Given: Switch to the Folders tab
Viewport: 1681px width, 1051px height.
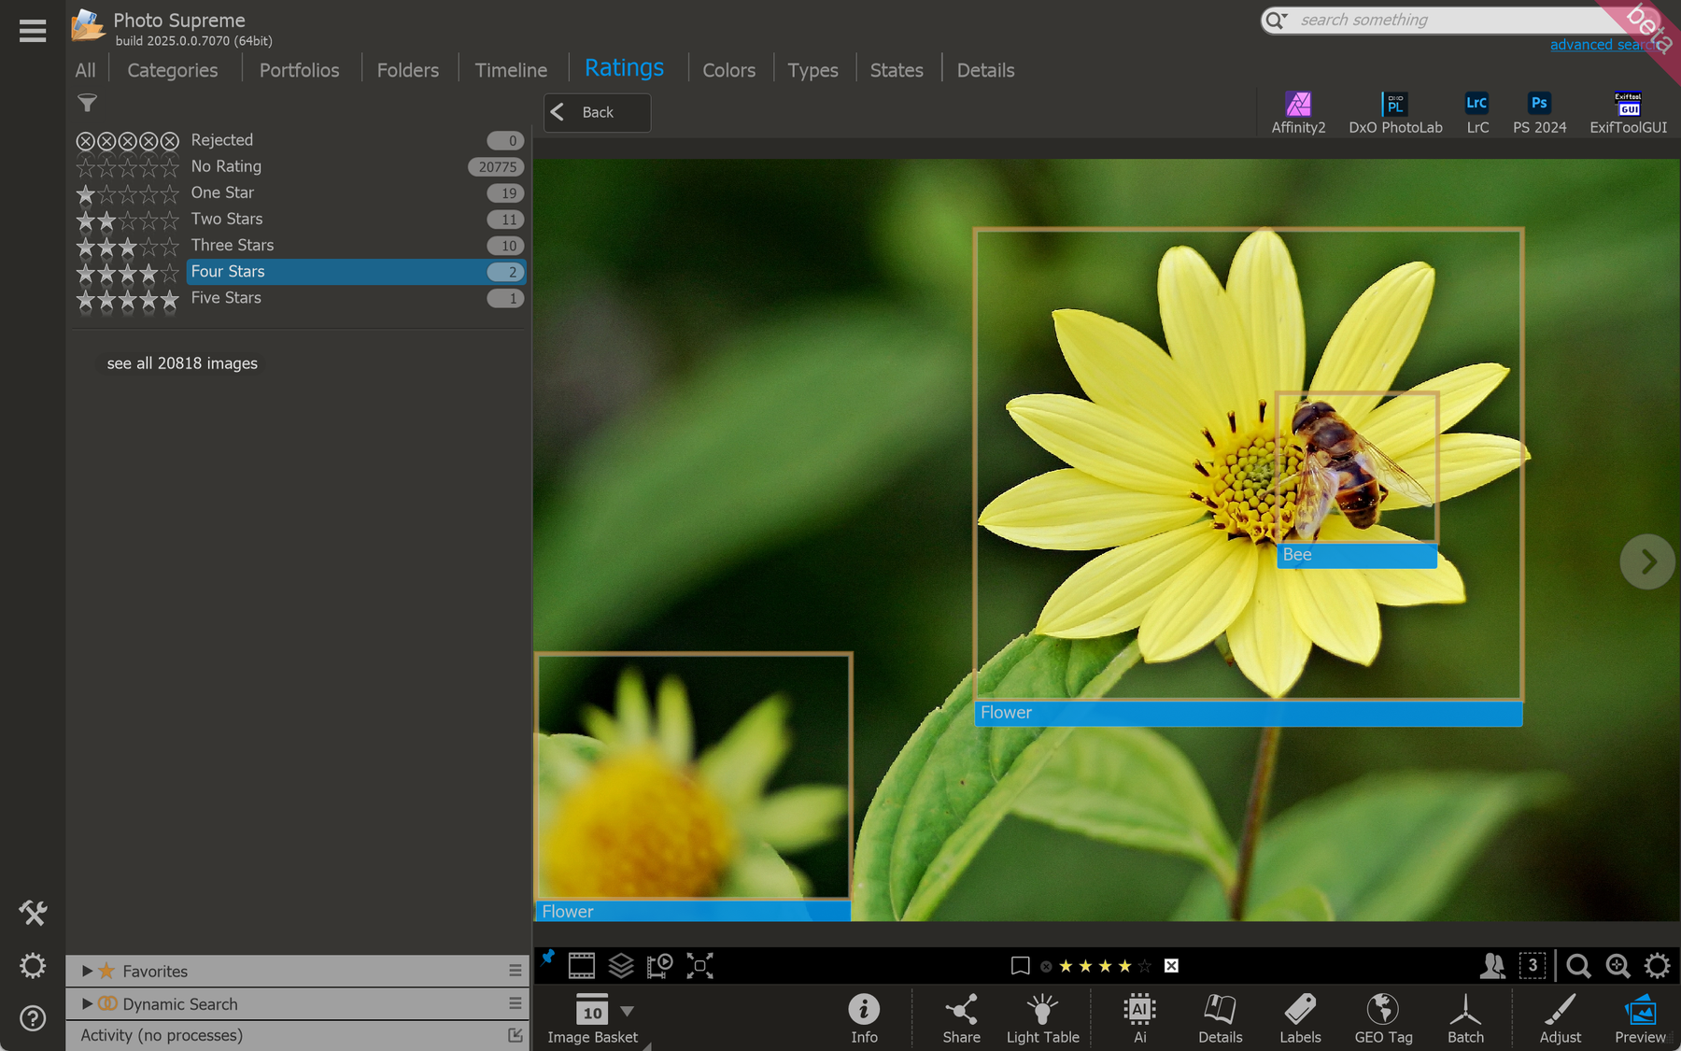Looking at the screenshot, I should (408, 70).
